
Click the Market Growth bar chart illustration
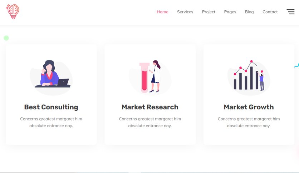(x=249, y=77)
